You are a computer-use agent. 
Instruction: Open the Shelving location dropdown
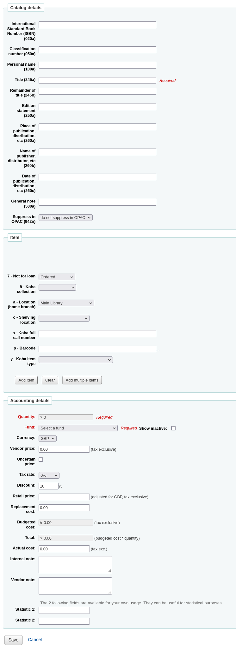64,318
